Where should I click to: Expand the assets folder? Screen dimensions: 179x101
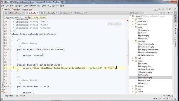click(x=133, y=19)
